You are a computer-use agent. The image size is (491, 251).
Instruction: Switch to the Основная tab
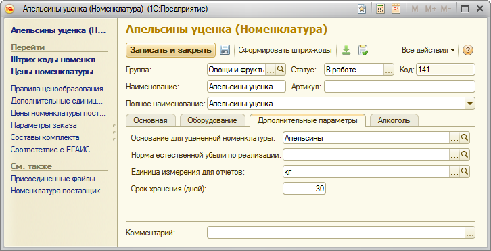point(150,120)
